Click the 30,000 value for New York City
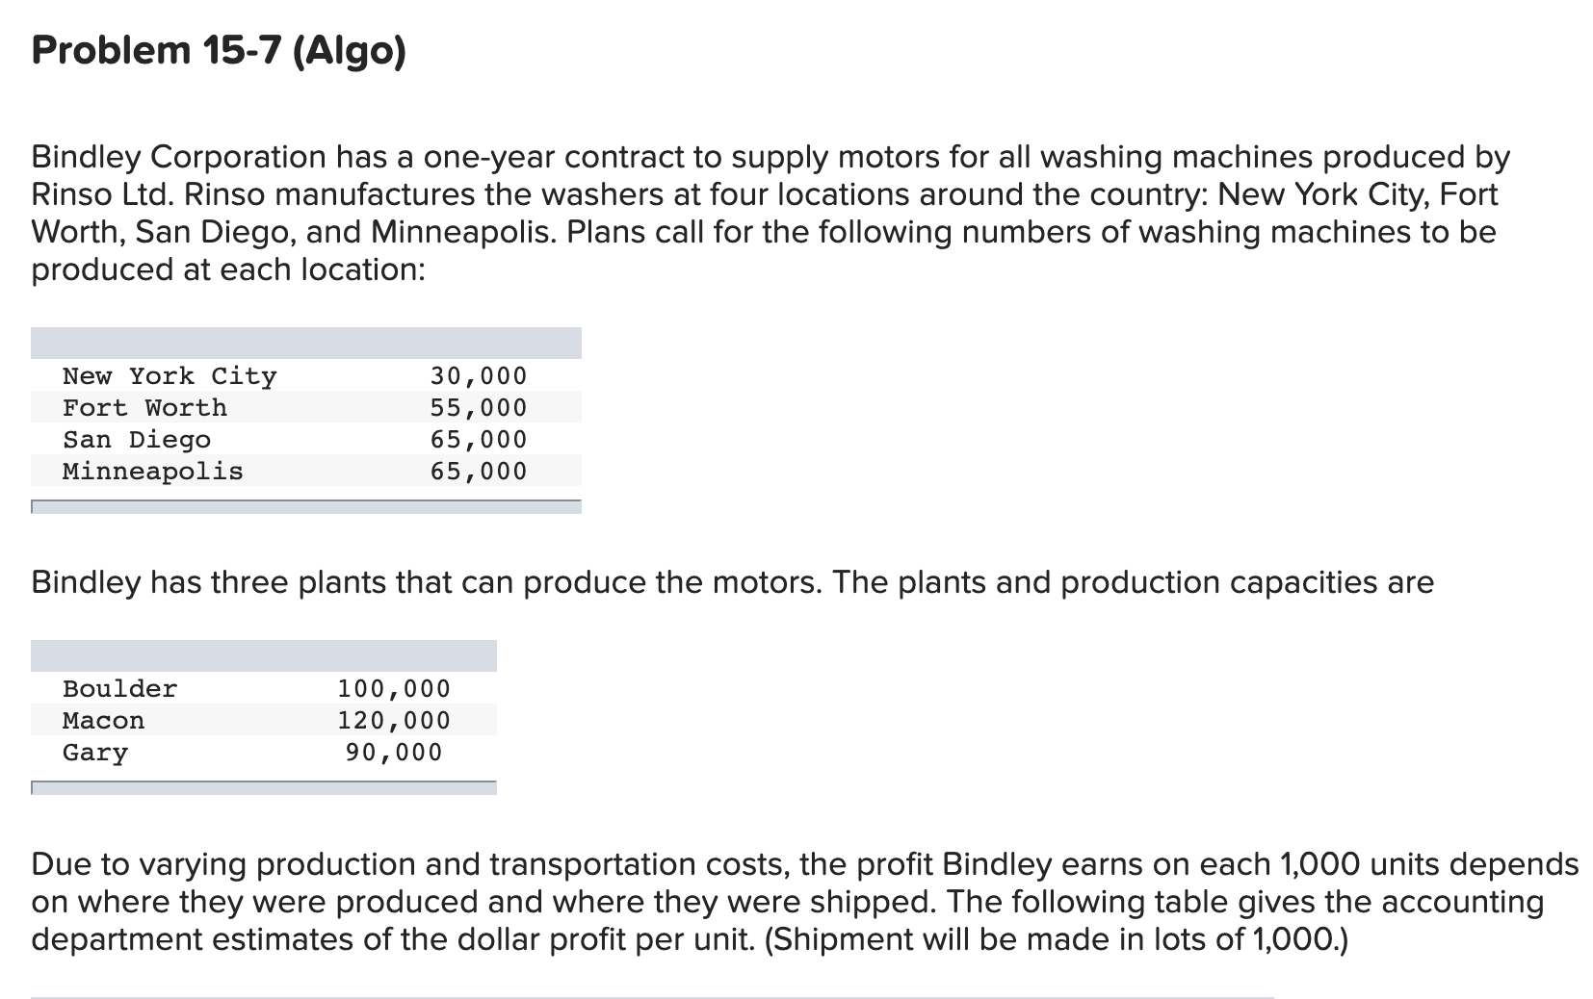This screenshot has height=999, width=1593. tap(479, 376)
